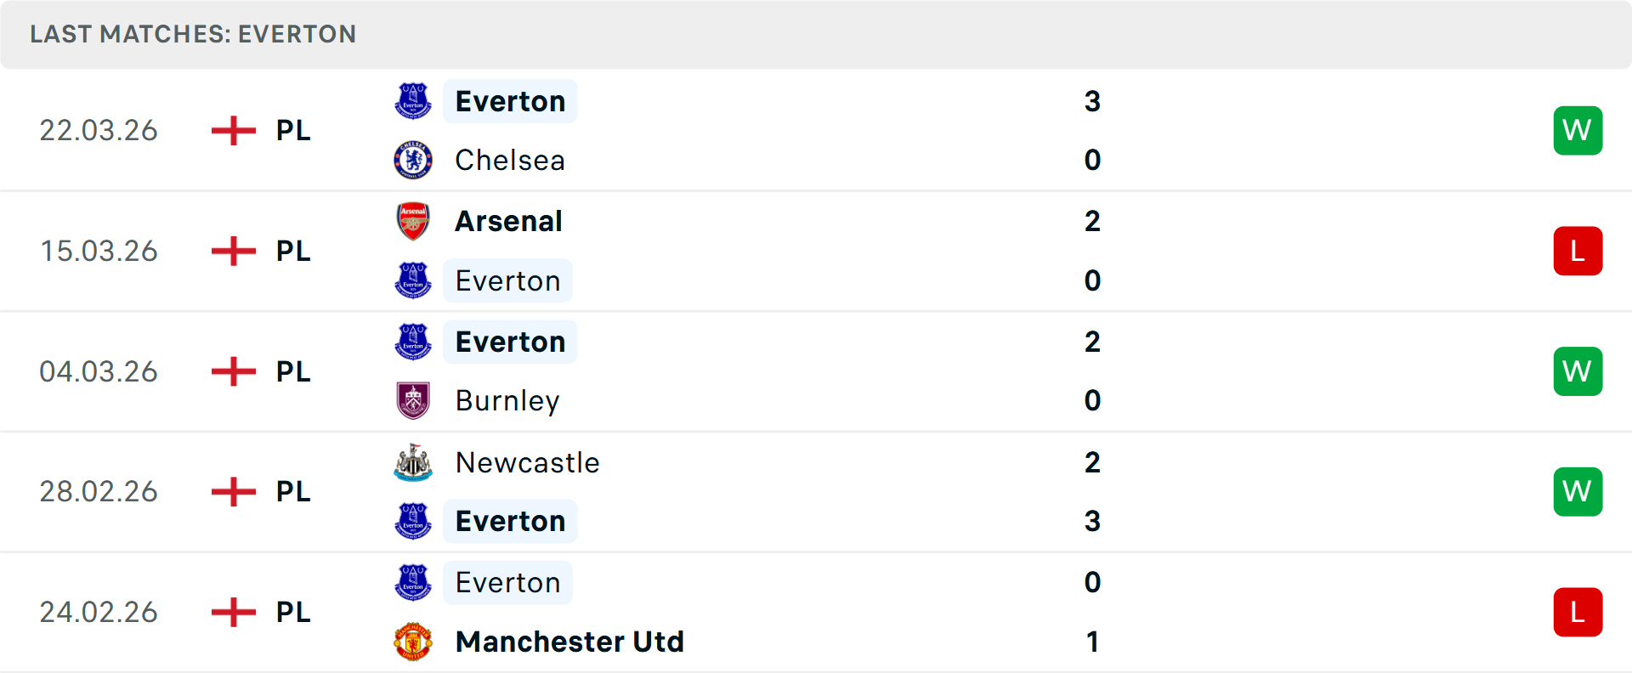Toggle the red L badge for the Arsenal match
The height and width of the screenshot is (673, 1632).
tap(1578, 251)
